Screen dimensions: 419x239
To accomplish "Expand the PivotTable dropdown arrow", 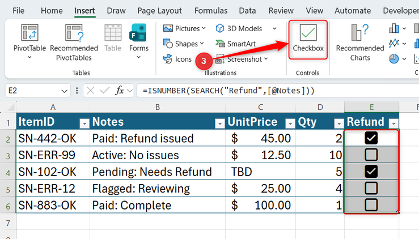I will point(29,57).
